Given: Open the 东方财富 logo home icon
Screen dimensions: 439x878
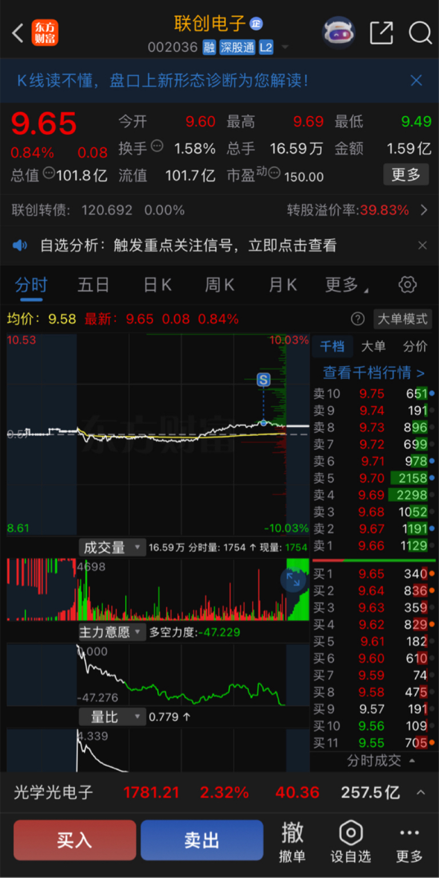Looking at the screenshot, I should tap(45, 33).
